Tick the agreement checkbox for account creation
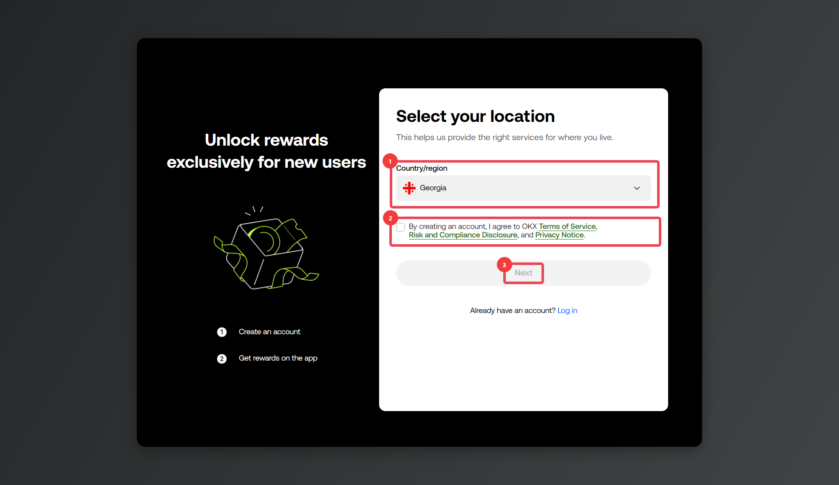Image resolution: width=839 pixels, height=485 pixels. tap(400, 227)
